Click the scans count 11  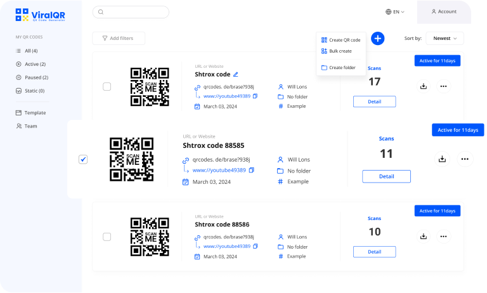pos(386,154)
